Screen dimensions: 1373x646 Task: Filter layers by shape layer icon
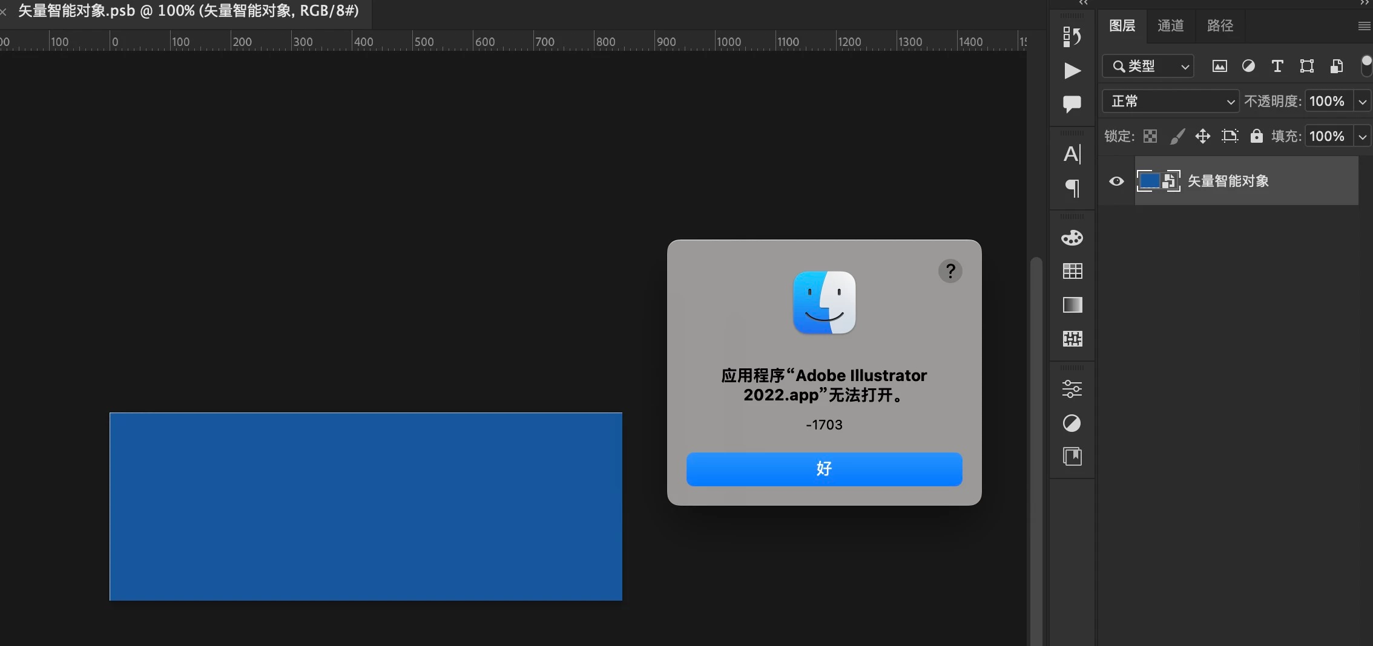[x=1306, y=66]
